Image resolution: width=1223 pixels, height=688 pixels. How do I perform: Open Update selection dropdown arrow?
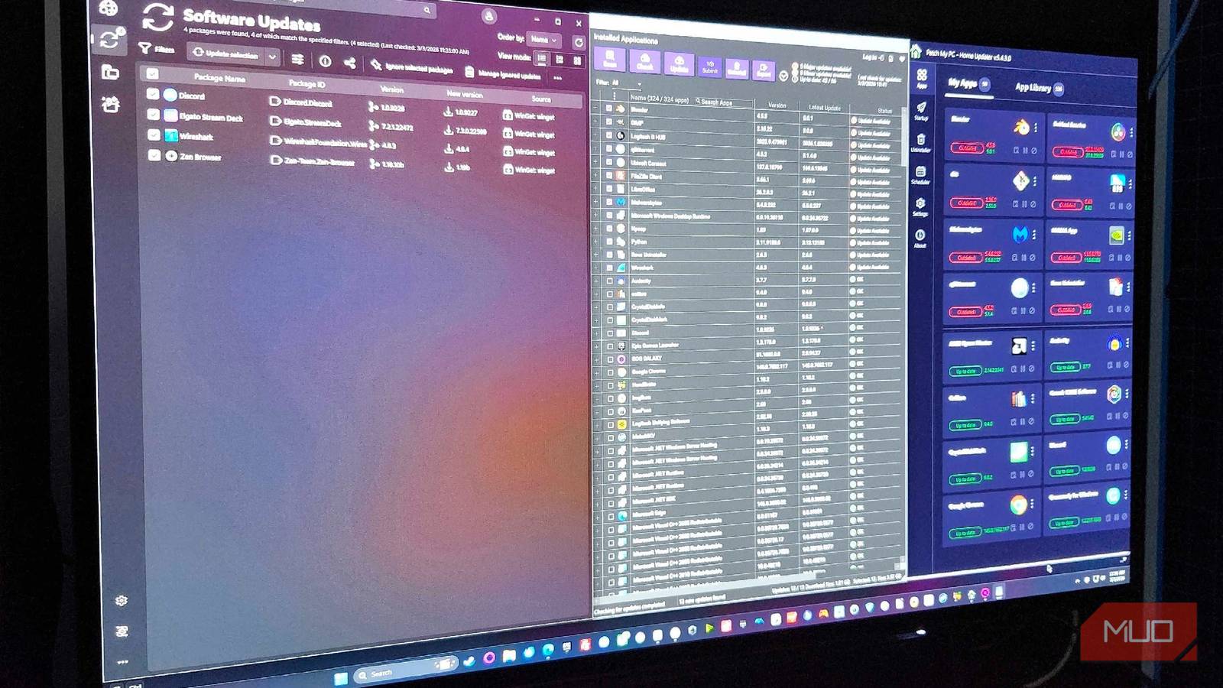(272, 57)
